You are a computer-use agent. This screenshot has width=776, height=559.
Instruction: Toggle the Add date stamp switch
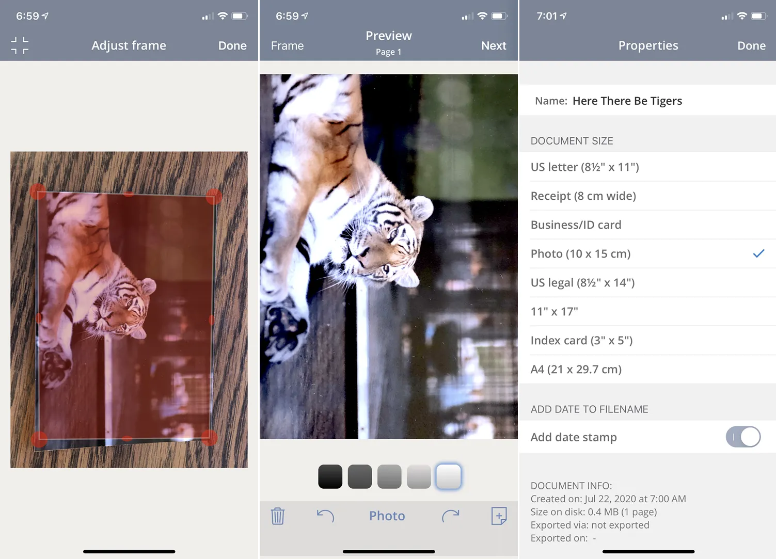pyautogui.click(x=743, y=437)
